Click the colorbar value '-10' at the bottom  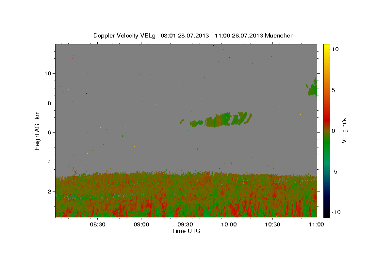(x=336, y=212)
